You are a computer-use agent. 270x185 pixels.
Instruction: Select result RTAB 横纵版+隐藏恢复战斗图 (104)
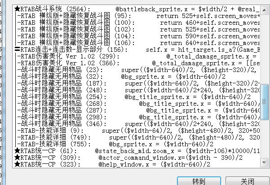click(137, 36)
